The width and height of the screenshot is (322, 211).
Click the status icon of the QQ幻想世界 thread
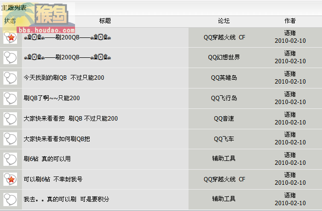pos(10,57)
